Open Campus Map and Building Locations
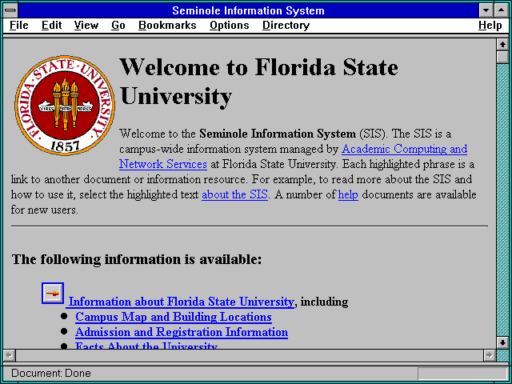512x384 pixels. point(174,317)
